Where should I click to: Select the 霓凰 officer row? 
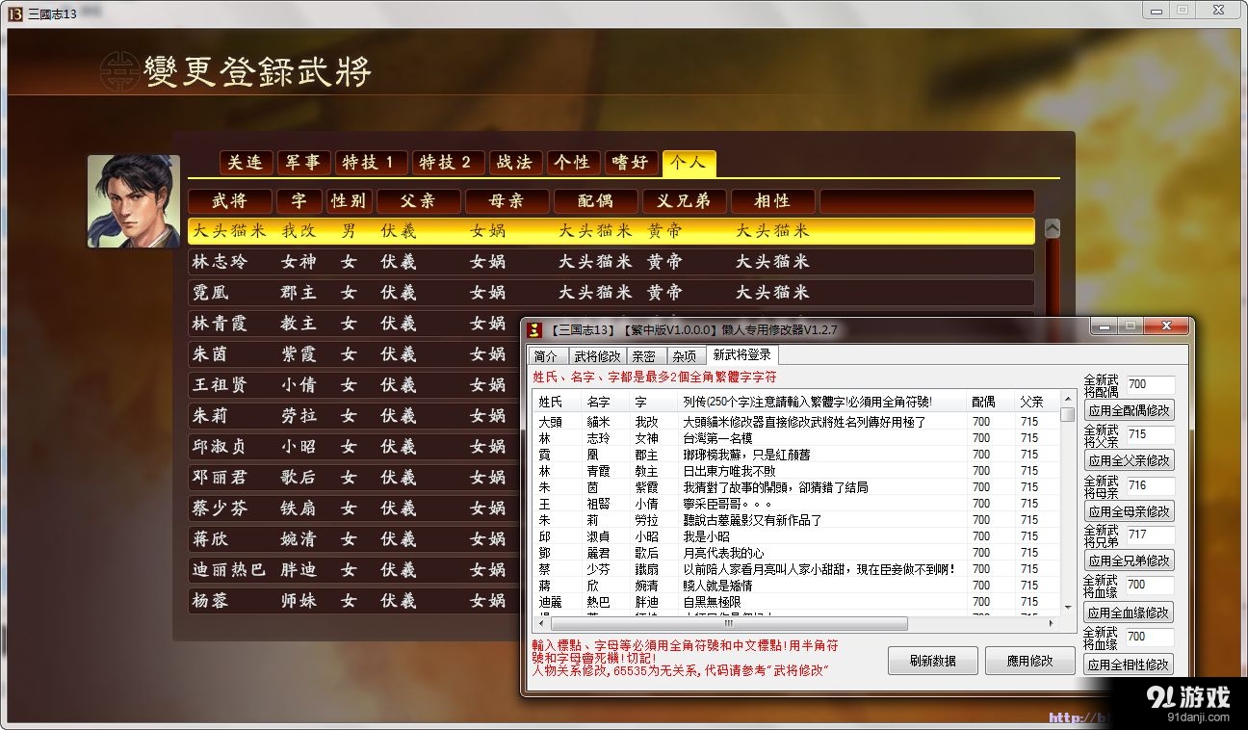pyautogui.click(x=611, y=293)
